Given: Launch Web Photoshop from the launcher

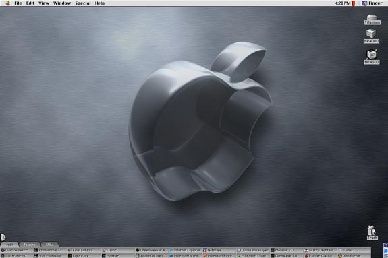Looking at the screenshot, I should pos(50,255).
